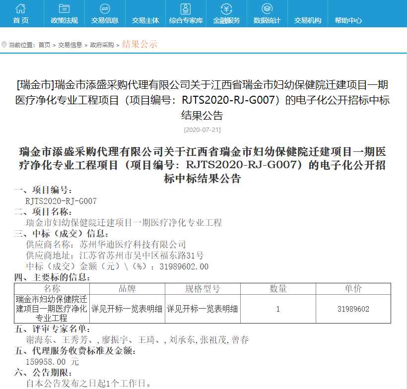Viewport: 407px width, 389px height.
Task: Open the 综合专家库 menu item
Action: click(186, 20)
